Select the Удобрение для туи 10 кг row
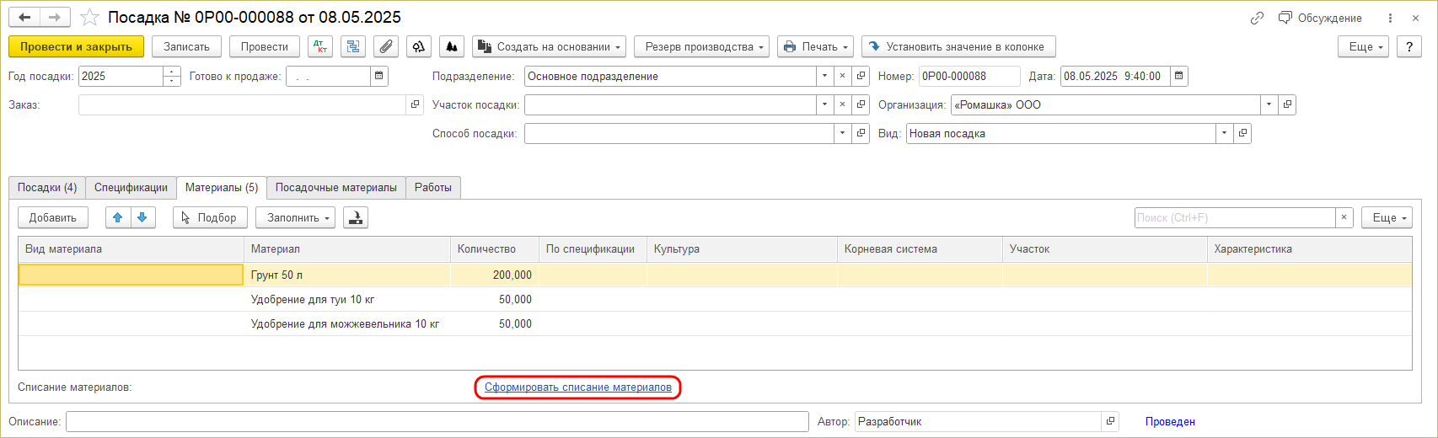 pyautogui.click(x=313, y=300)
